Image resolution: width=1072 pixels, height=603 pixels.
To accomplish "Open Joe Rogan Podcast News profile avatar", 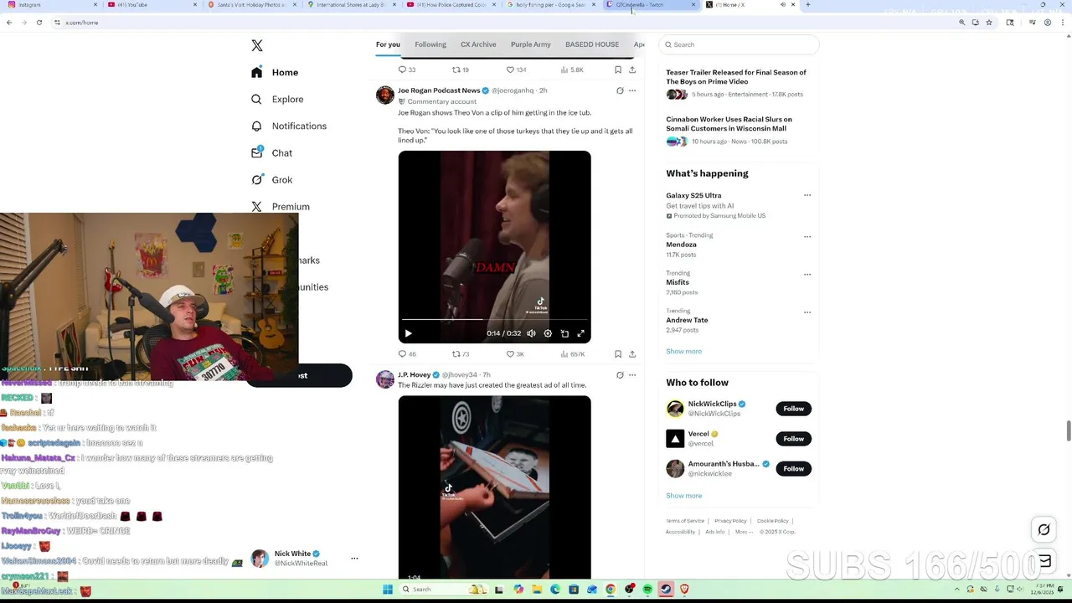I will 385,95.
